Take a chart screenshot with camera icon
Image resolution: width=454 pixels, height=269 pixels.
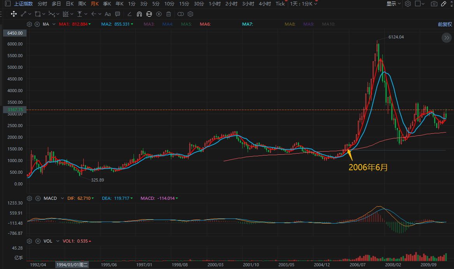click(434, 4)
